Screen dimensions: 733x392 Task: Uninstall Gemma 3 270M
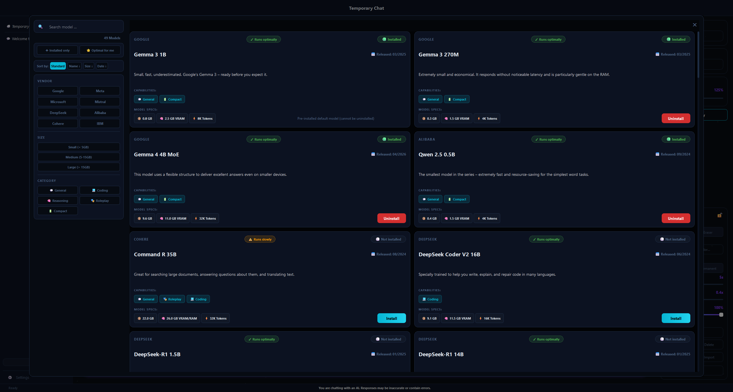[676, 119]
